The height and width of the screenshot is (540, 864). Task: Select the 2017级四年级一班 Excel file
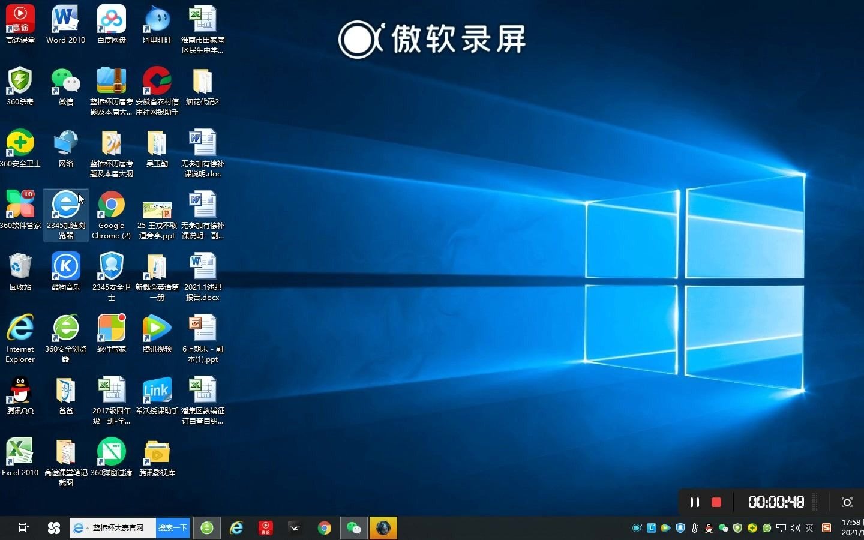point(112,400)
